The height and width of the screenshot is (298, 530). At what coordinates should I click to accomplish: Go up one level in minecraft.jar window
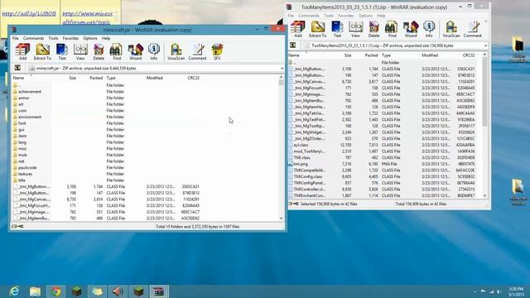point(17,68)
